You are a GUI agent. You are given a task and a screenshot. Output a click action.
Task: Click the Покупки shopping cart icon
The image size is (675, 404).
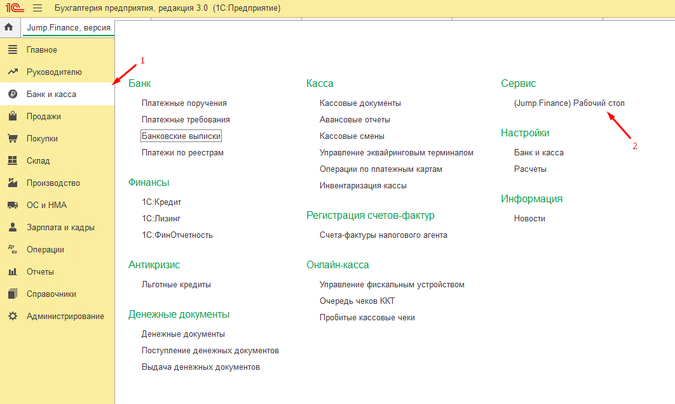coord(12,139)
